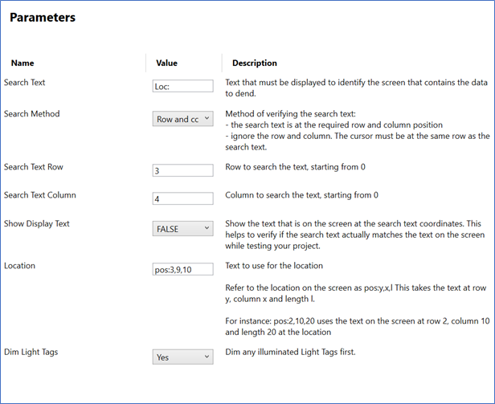Select the Search Text parameter label
Viewport: 495px width, 404px height.
(x=25, y=83)
